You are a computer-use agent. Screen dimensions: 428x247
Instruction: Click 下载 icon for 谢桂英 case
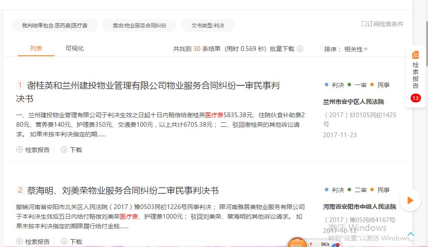(x=64, y=149)
